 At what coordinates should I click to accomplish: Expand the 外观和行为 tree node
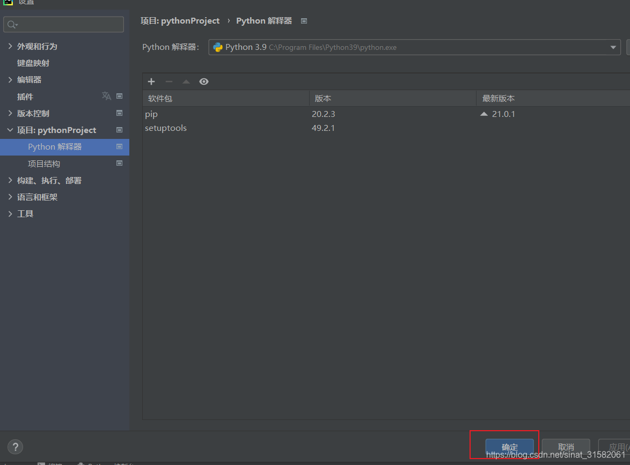(10, 46)
